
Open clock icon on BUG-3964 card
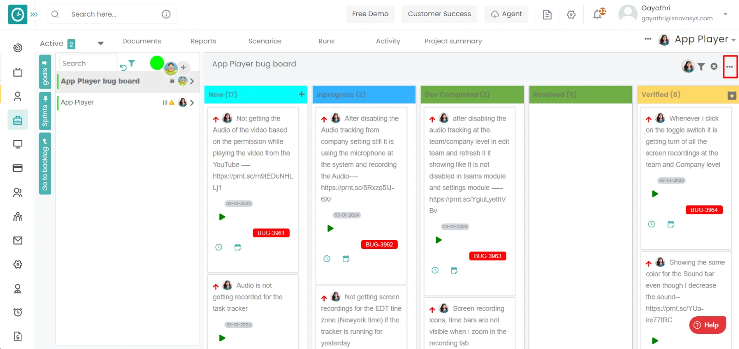point(652,224)
